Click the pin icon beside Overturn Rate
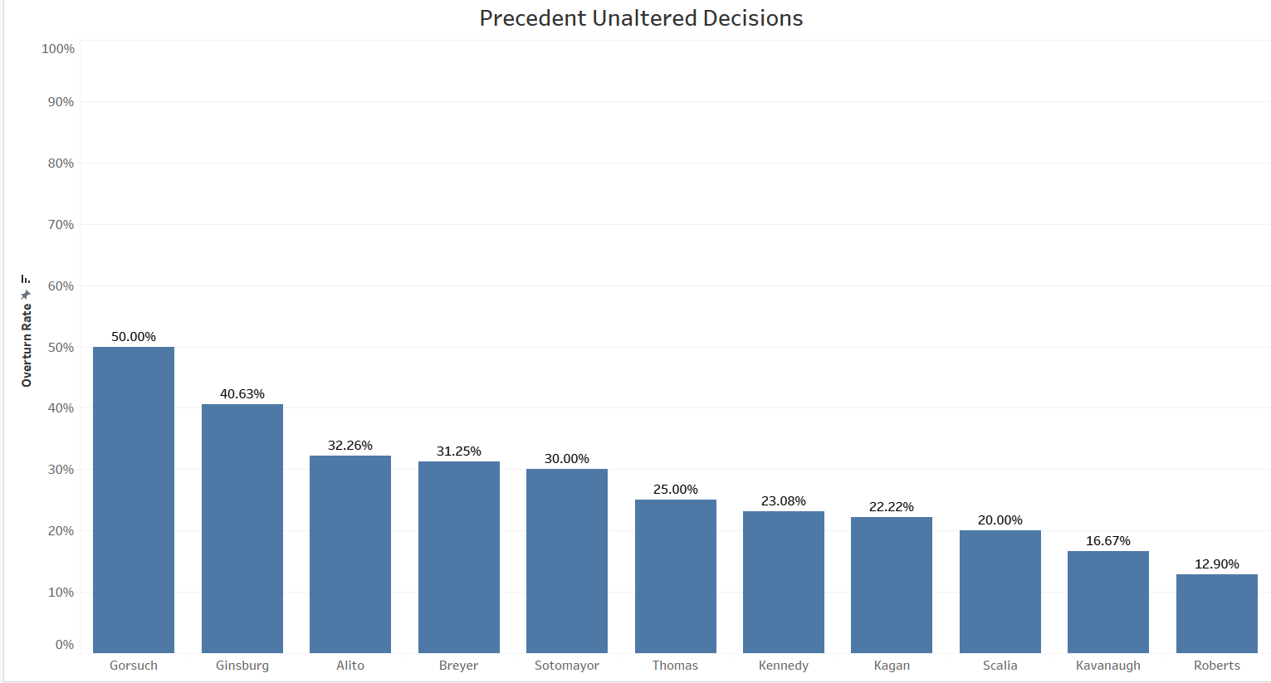 pyautogui.click(x=27, y=295)
